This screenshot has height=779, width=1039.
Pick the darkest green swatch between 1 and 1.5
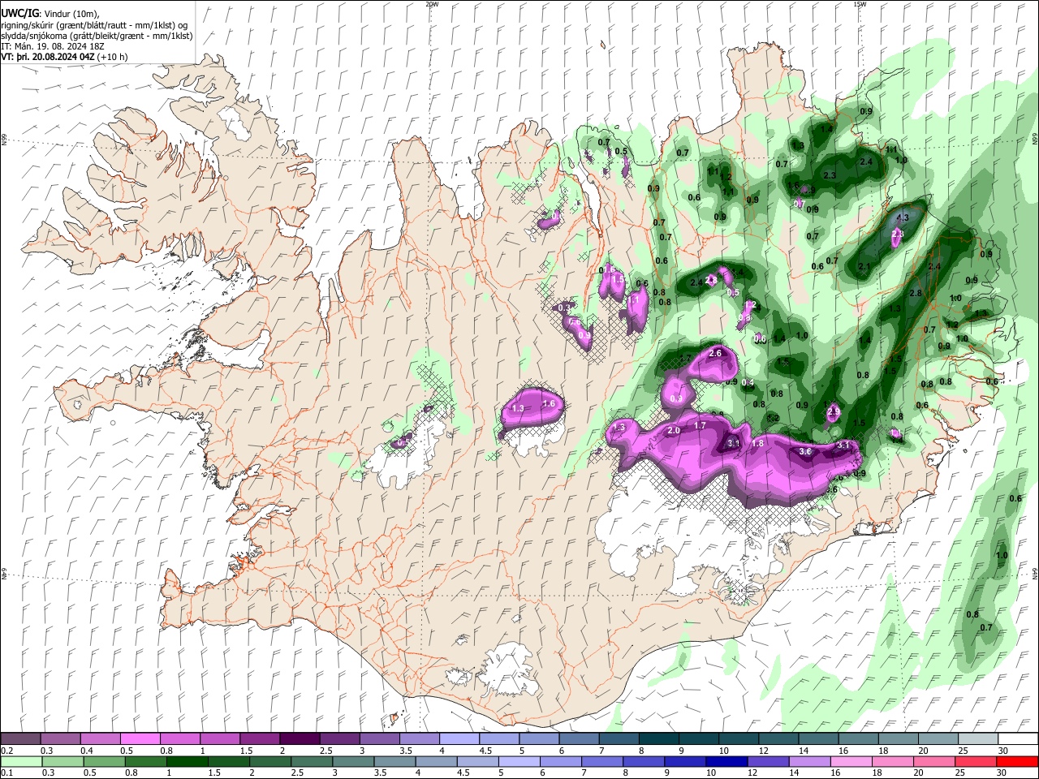(x=186, y=761)
